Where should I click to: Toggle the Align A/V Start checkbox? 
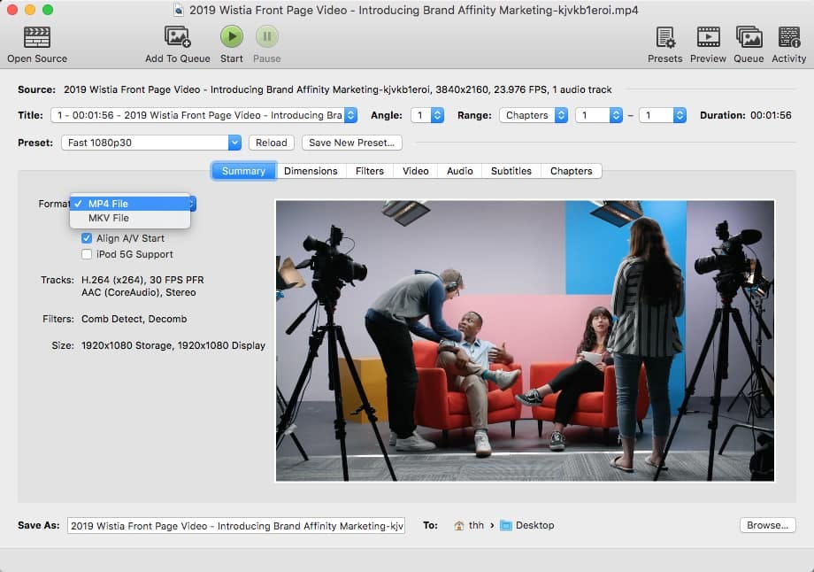point(87,238)
